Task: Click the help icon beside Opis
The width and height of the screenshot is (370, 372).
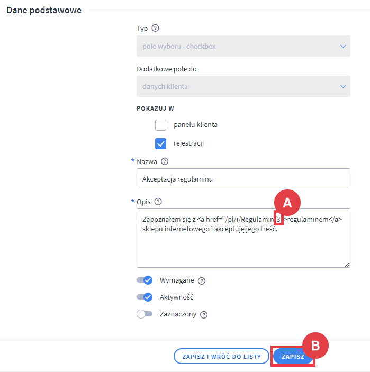Action: (x=158, y=202)
